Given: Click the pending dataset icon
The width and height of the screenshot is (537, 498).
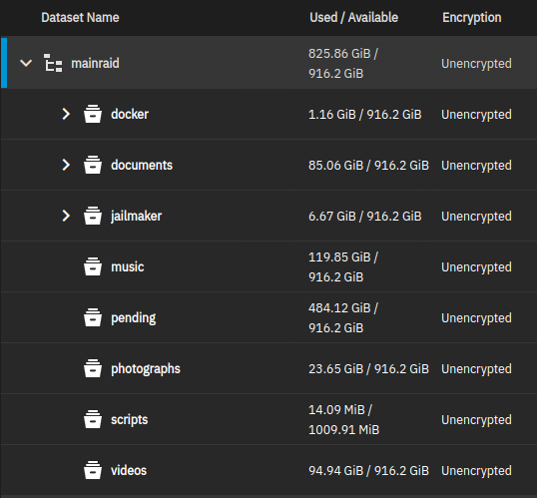Looking at the screenshot, I should pyautogui.click(x=93, y=317).
